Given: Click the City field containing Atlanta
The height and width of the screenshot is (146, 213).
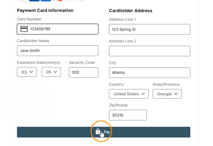Looking at the screenshot, I should (149, 73).
